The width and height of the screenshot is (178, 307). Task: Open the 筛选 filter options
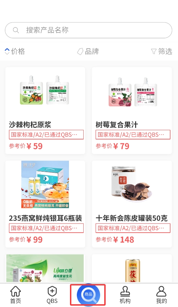click(162, 51)
